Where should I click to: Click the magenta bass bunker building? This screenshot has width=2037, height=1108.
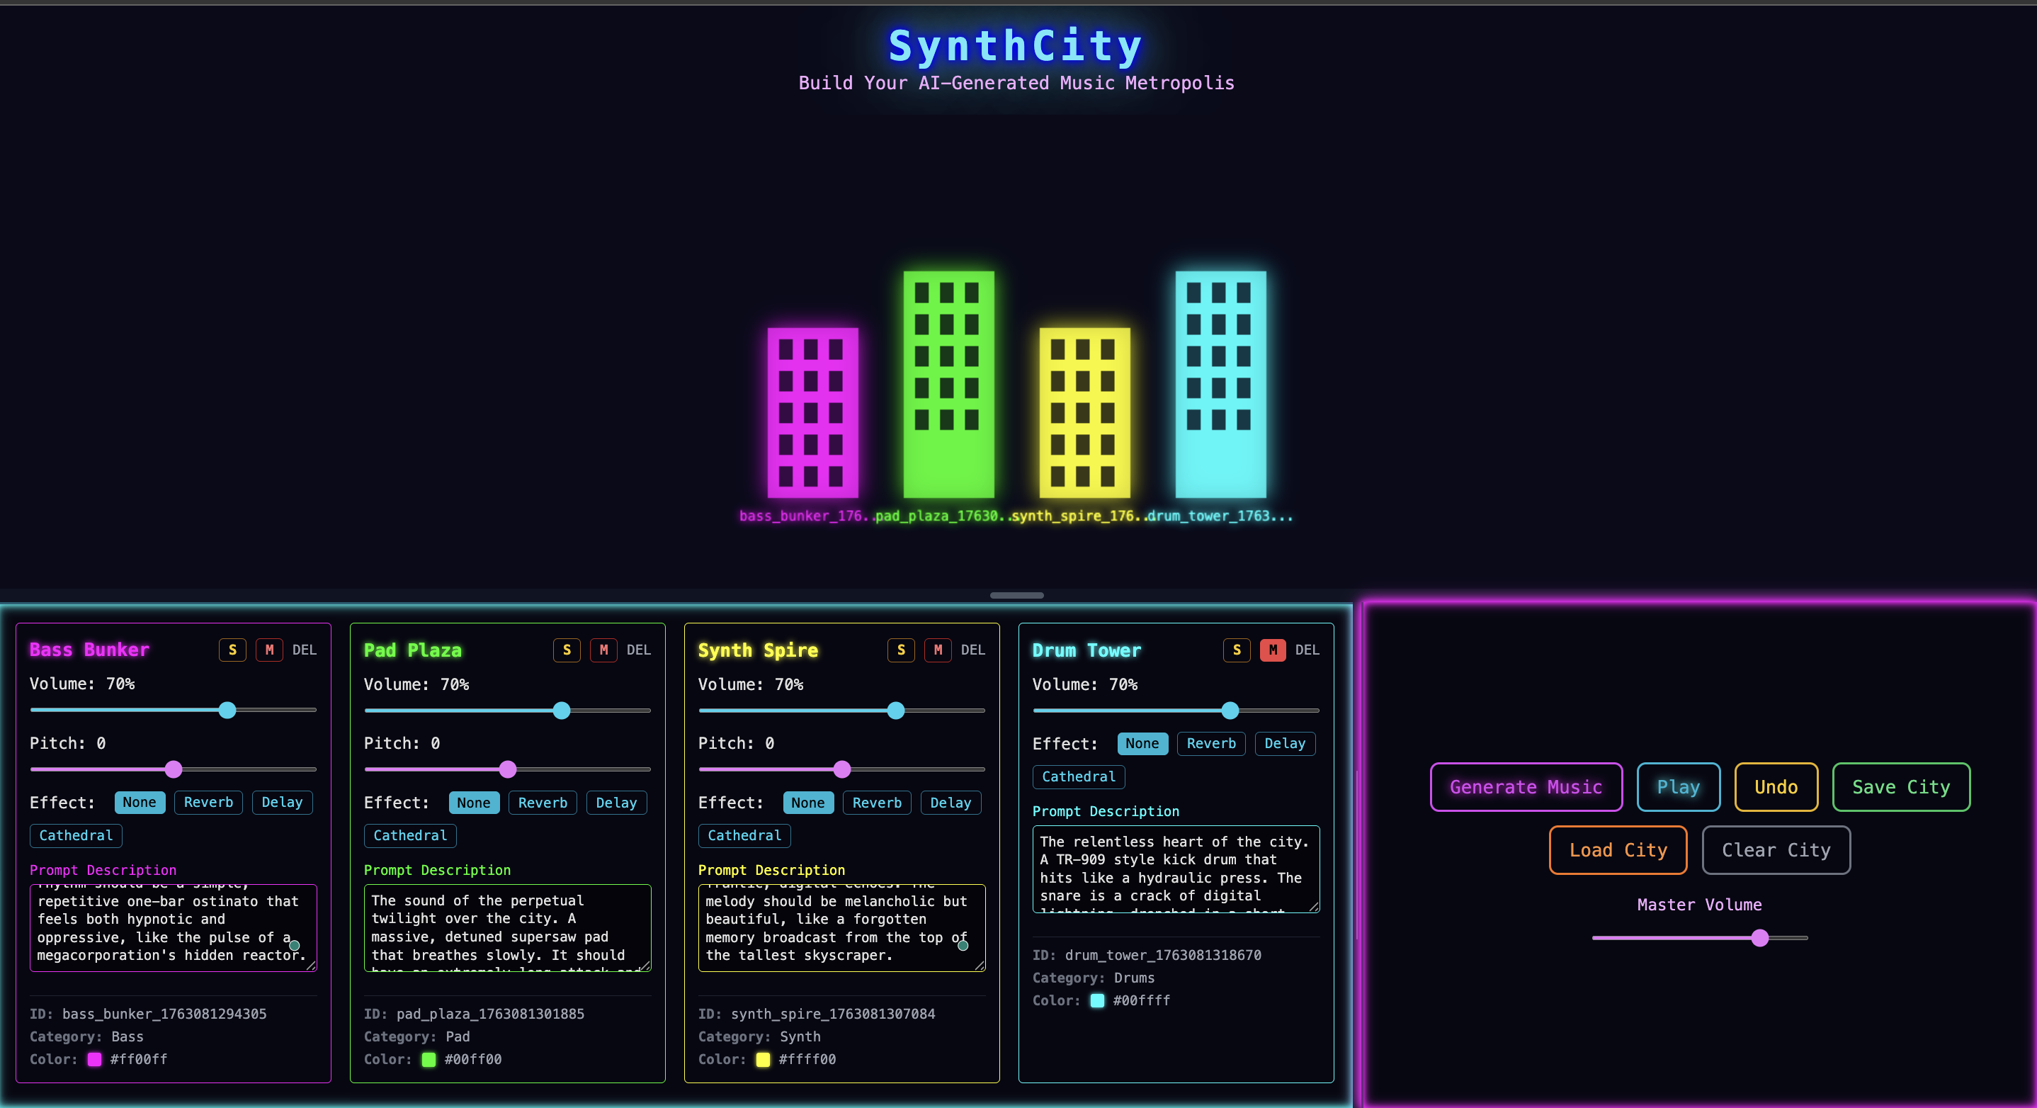pyautogui.click(x=812, y=412)
